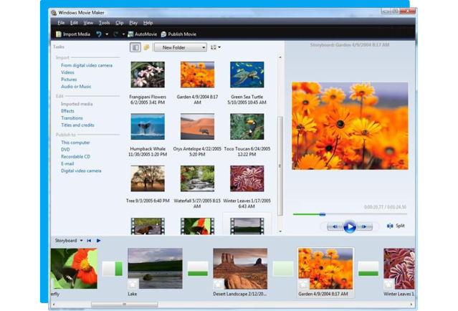Play the storyboard
The height and width of the screenshot is (311, 458).
click(x=98, y=241)
